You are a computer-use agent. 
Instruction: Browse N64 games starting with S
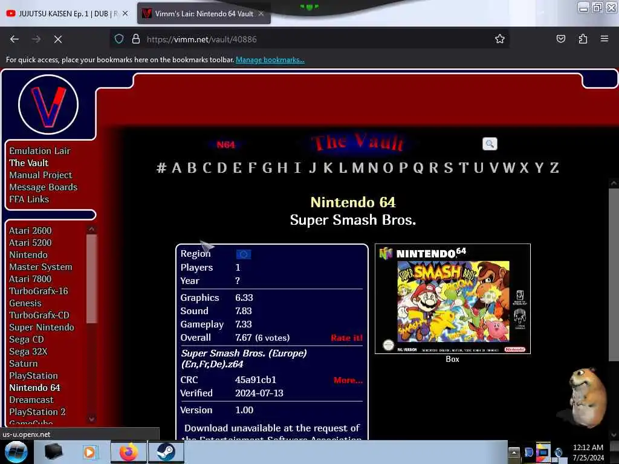[449, 168]
